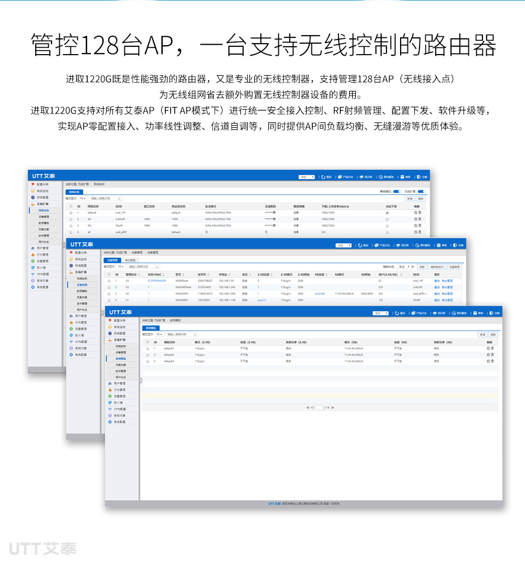Image resolution: width=525 pixels, height=578 pixels.
Task: Delete the default1 RF template row
Action: (x=492, y=348)
